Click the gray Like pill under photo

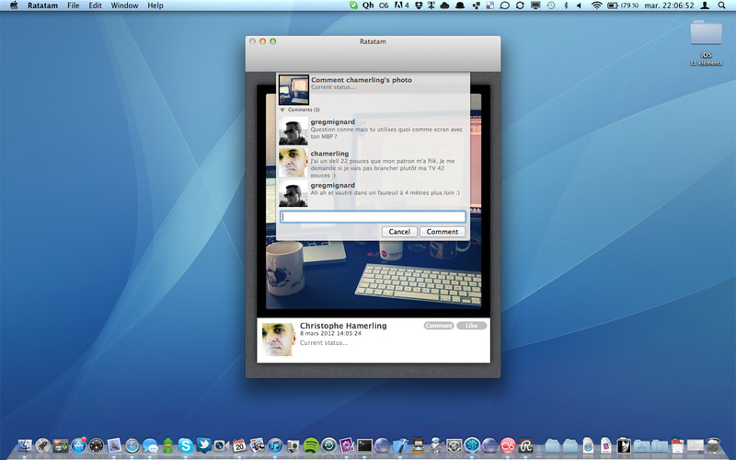[x=471, y=326]
